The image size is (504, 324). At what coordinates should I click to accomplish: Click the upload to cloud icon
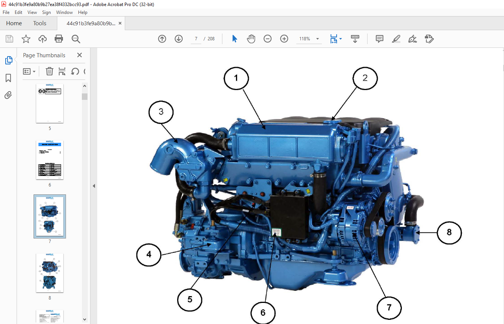coord(43,39)
